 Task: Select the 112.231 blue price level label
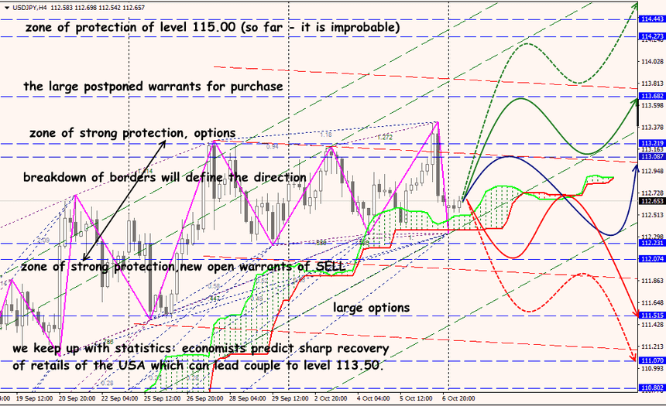pos(652,243)
